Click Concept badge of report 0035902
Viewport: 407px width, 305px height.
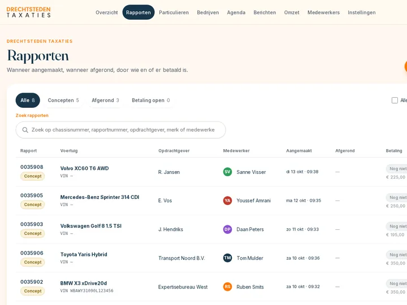[33, 291]
